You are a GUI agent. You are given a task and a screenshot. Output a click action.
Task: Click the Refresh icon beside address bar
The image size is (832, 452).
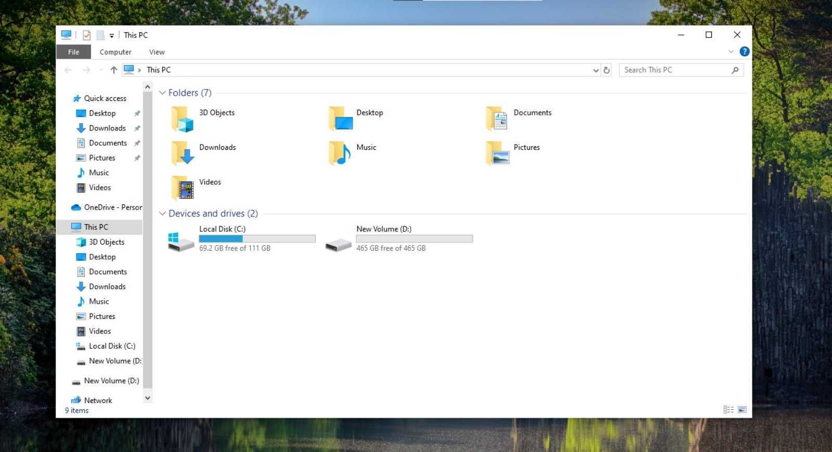(606, 70)
